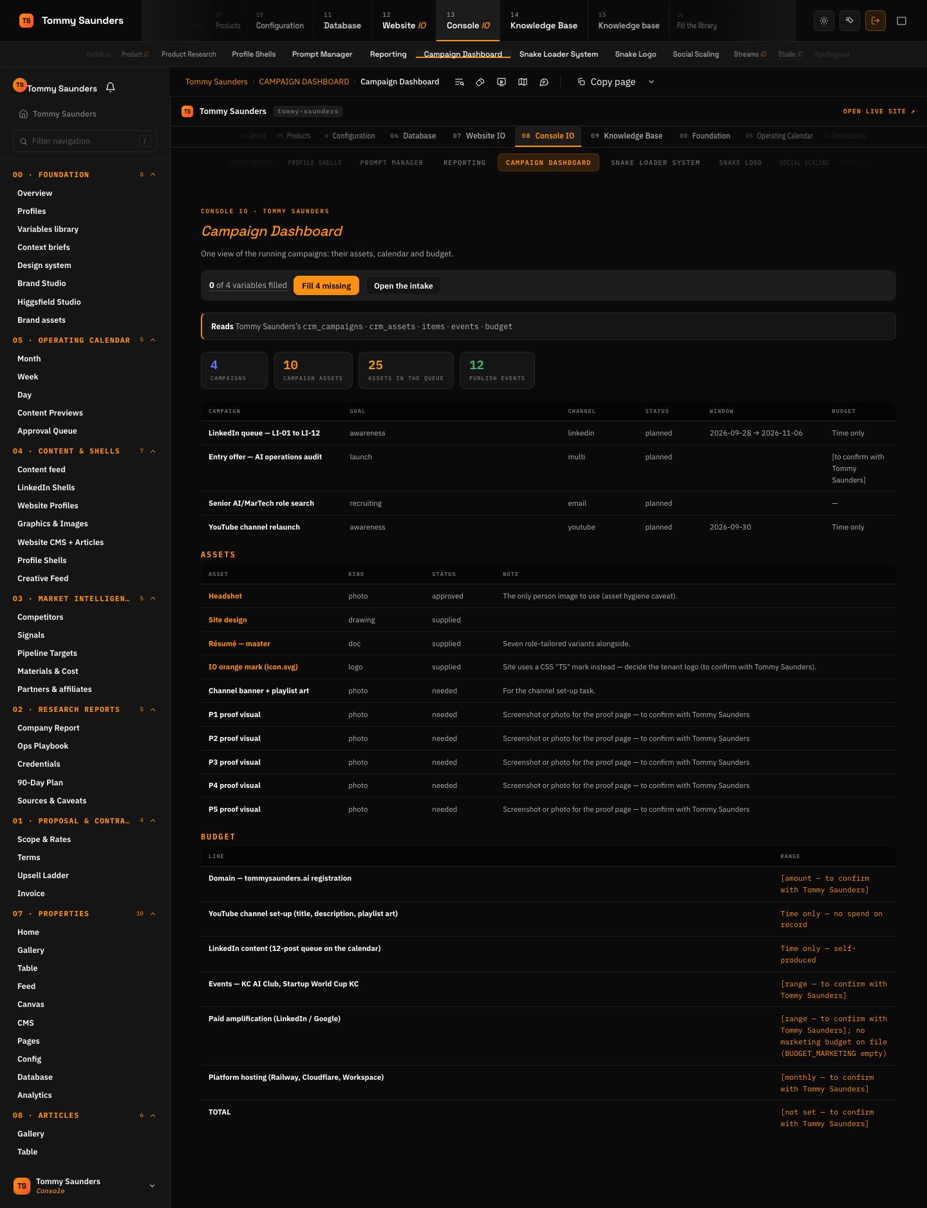Collapse the 05 Operating Calendar section
The image size is (927, 1208).
tap(153, 340)
